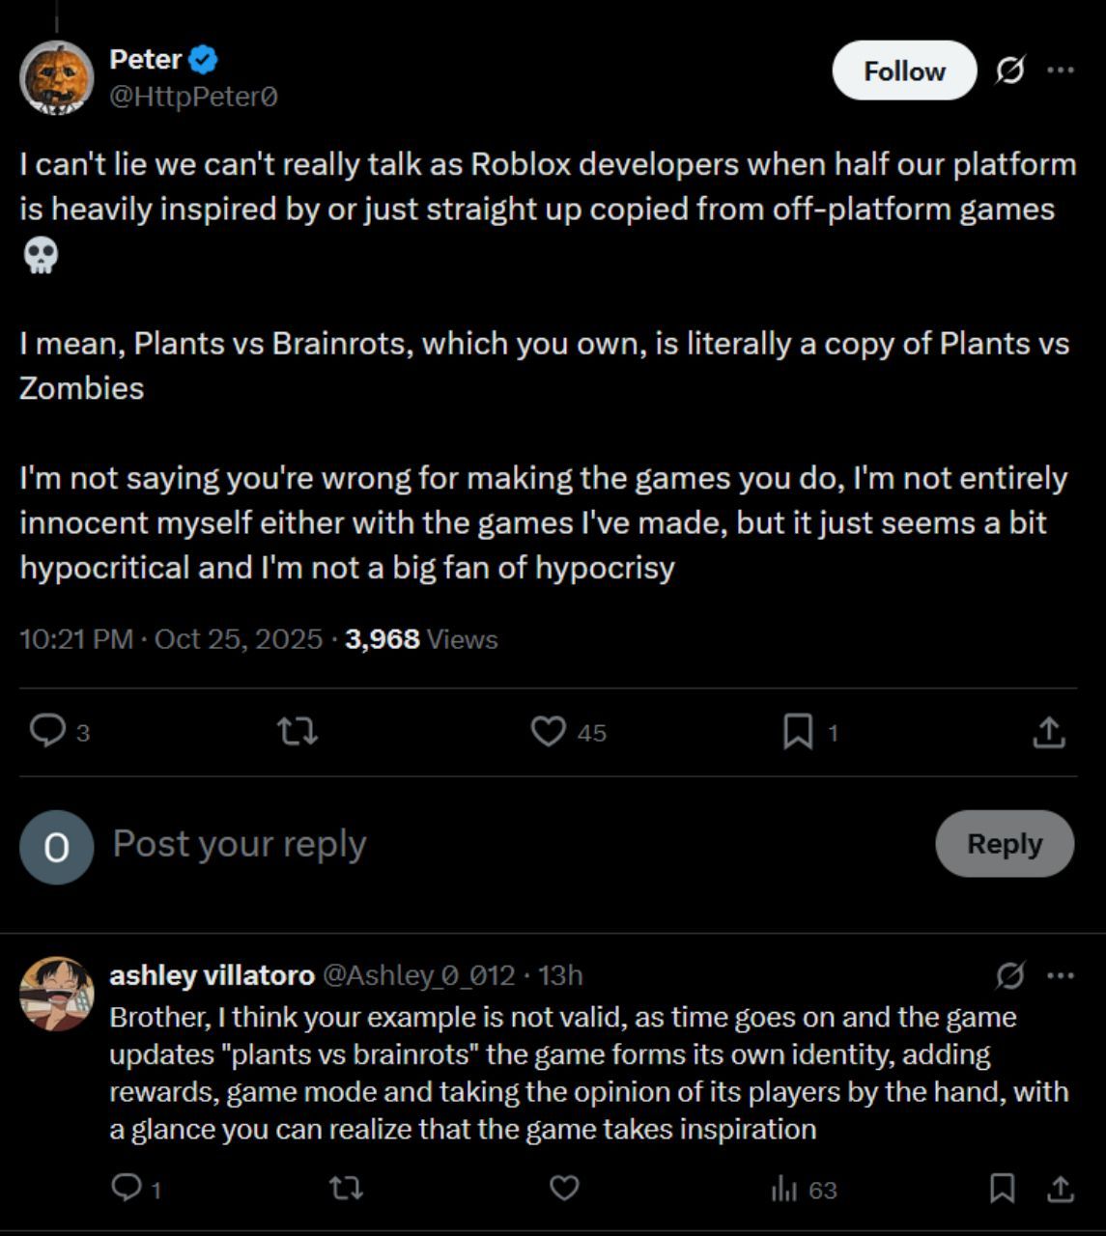This screenshot has width=1106, height=1236.
Task: Follow Peter's account
Action: [x=904, y=70]
